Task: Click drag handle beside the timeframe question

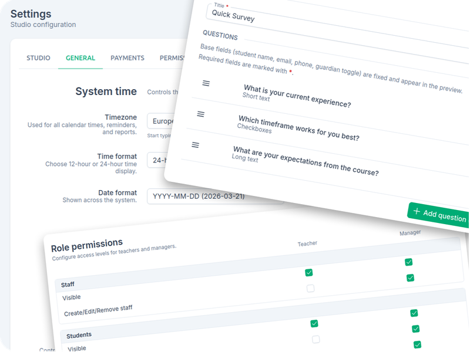Action: [x=201, y=114]
